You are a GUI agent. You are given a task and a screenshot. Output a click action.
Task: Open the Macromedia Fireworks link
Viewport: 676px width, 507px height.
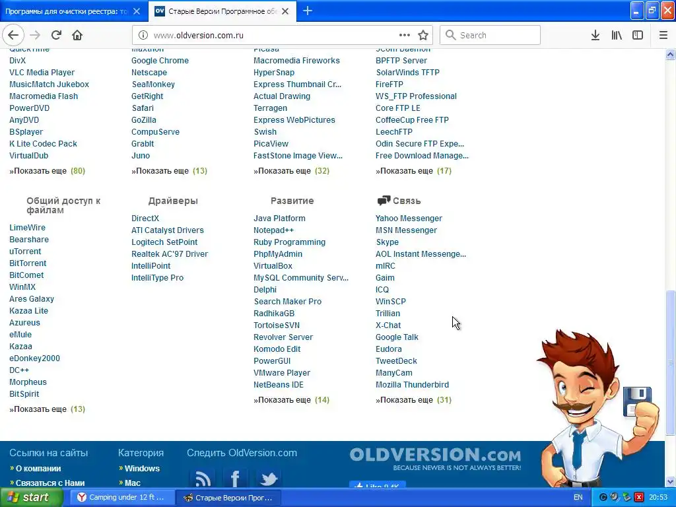(x=296, y=60)
